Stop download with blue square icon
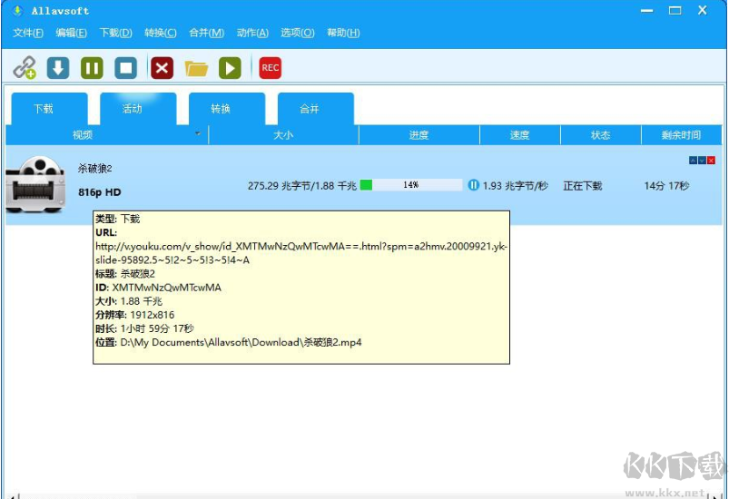729x499 pixels. [x=126, y=68]
